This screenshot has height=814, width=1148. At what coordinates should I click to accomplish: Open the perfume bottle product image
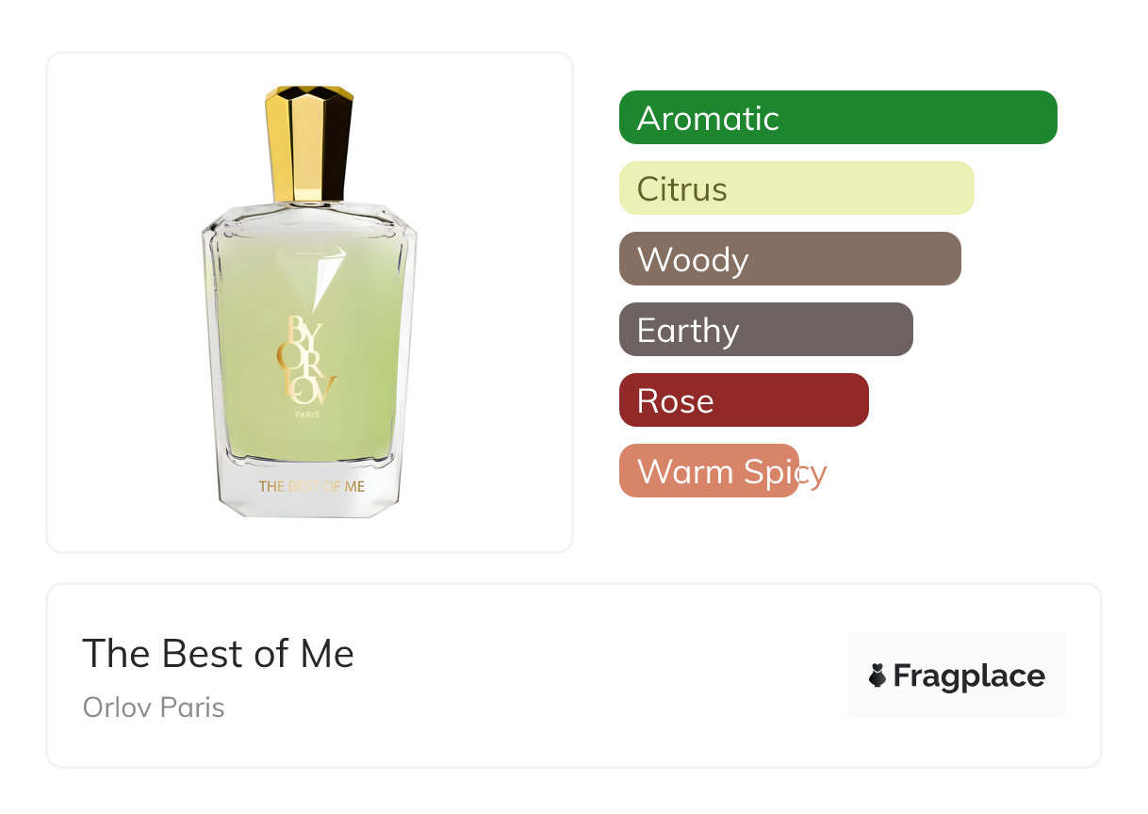click(310, 302)
